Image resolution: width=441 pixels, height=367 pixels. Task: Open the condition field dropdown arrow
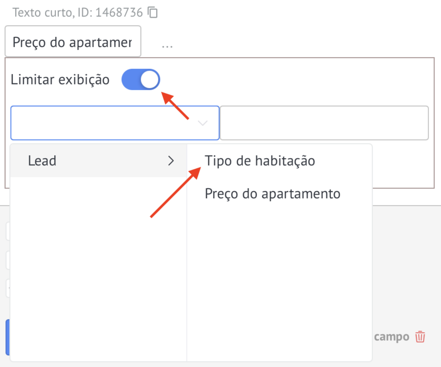tap(203, 123)
